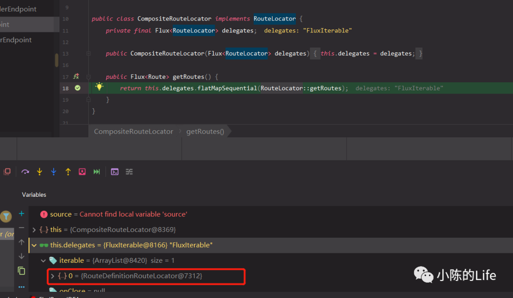Click the Step Into yellow arrow icon
The height and width of the screenshot is (298, 513).
(x=39, y=172)
